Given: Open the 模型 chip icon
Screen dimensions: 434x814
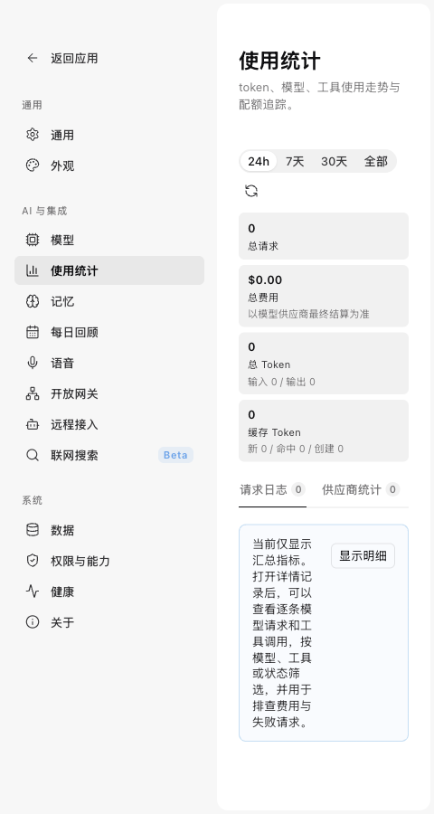Looking at the screenshot, I should (33, 240).
